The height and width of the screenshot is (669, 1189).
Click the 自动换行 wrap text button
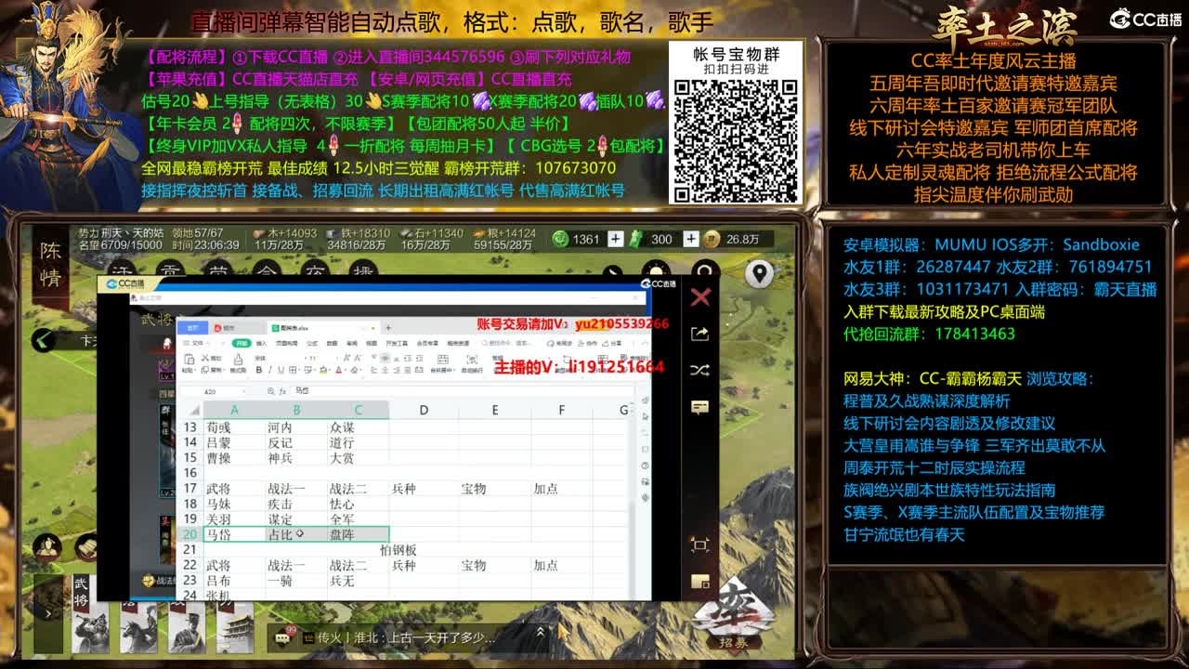pyautogui.click(x=473, y=362)
